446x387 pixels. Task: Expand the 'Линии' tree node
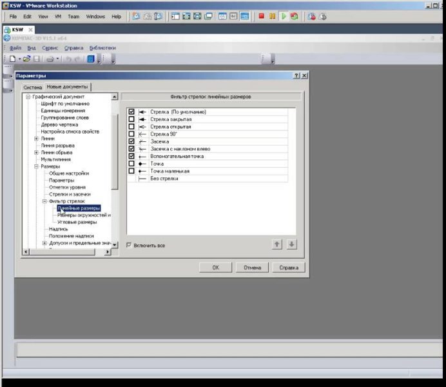[x=36, y=139]
